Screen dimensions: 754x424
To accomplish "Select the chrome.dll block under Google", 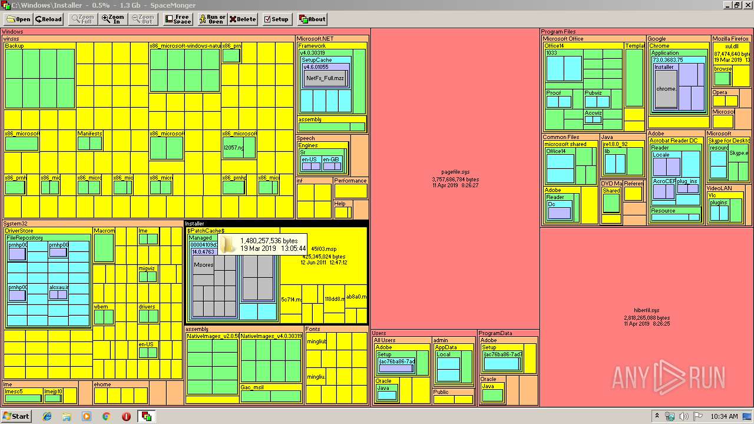I will pos(666,89).
